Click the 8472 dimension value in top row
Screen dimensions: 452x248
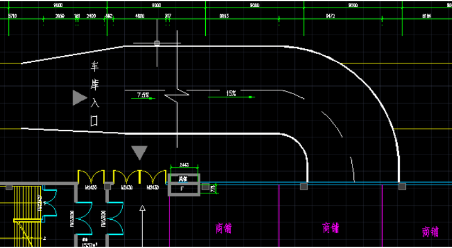[x=331, y=16]
